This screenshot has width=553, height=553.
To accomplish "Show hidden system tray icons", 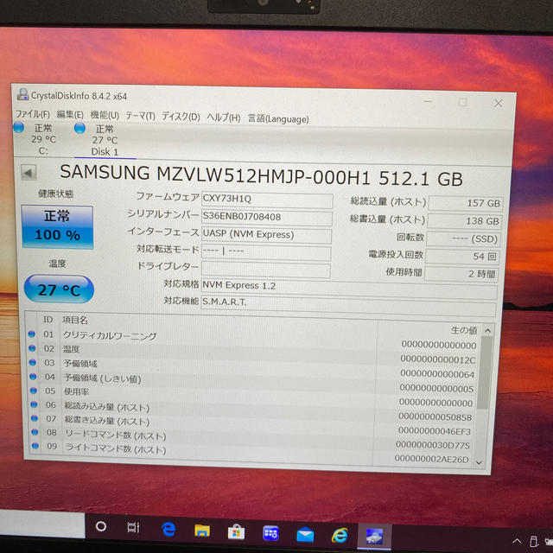I will pyautogui.click(x=517, y=541).
